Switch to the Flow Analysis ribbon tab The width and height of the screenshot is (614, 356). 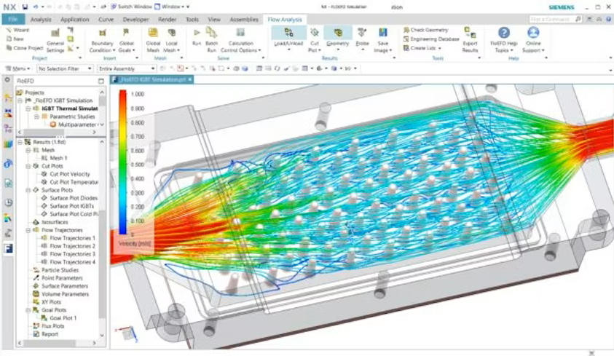(284, 20)
